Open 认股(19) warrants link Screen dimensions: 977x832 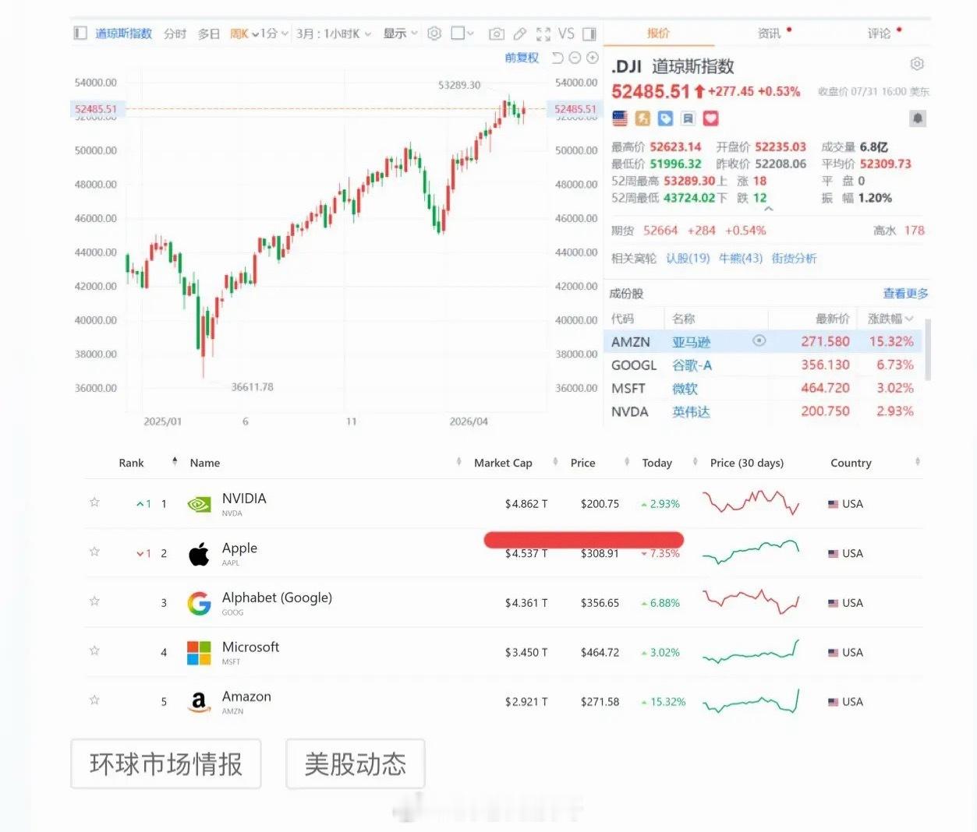pyautogui.click(x=688, y=258)
